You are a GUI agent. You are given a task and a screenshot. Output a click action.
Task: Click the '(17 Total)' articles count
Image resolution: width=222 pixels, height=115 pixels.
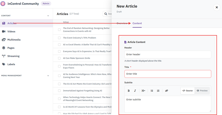point(74,14)
